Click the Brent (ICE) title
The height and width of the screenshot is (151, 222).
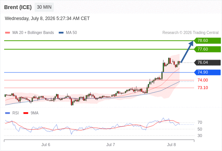click(x=18, y=7)
